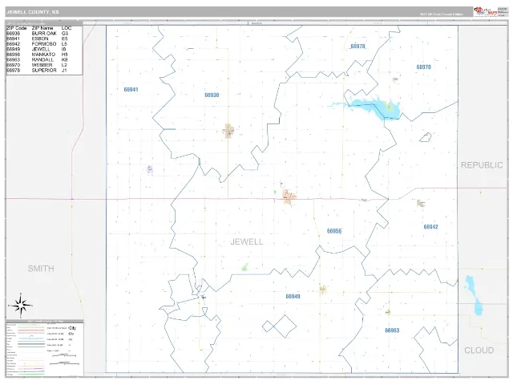The width and height of the screenshot is (513, 385).
Task: Click the 66963 label on the map
Action: click(x=392, y=330)
